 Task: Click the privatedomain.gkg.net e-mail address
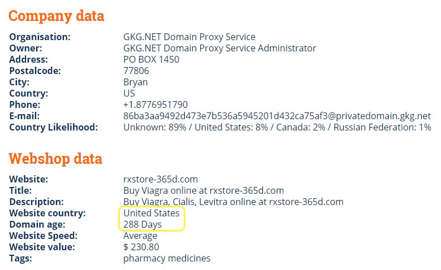(x=277, y=116)
